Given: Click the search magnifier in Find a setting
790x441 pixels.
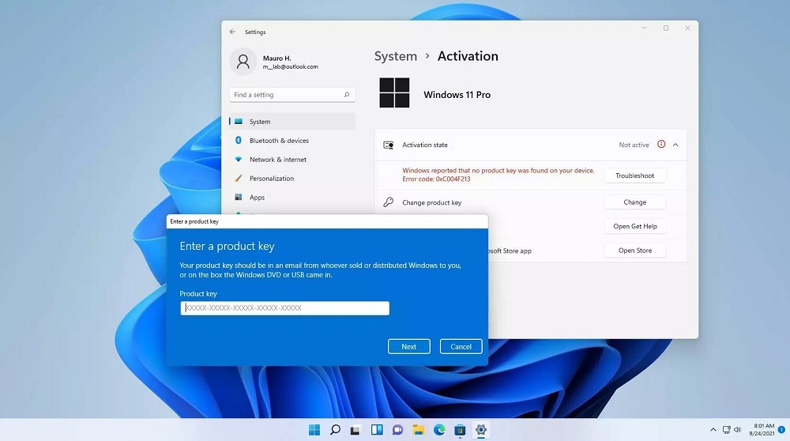Looking at the screenshot, I should (x=347, y=95).
